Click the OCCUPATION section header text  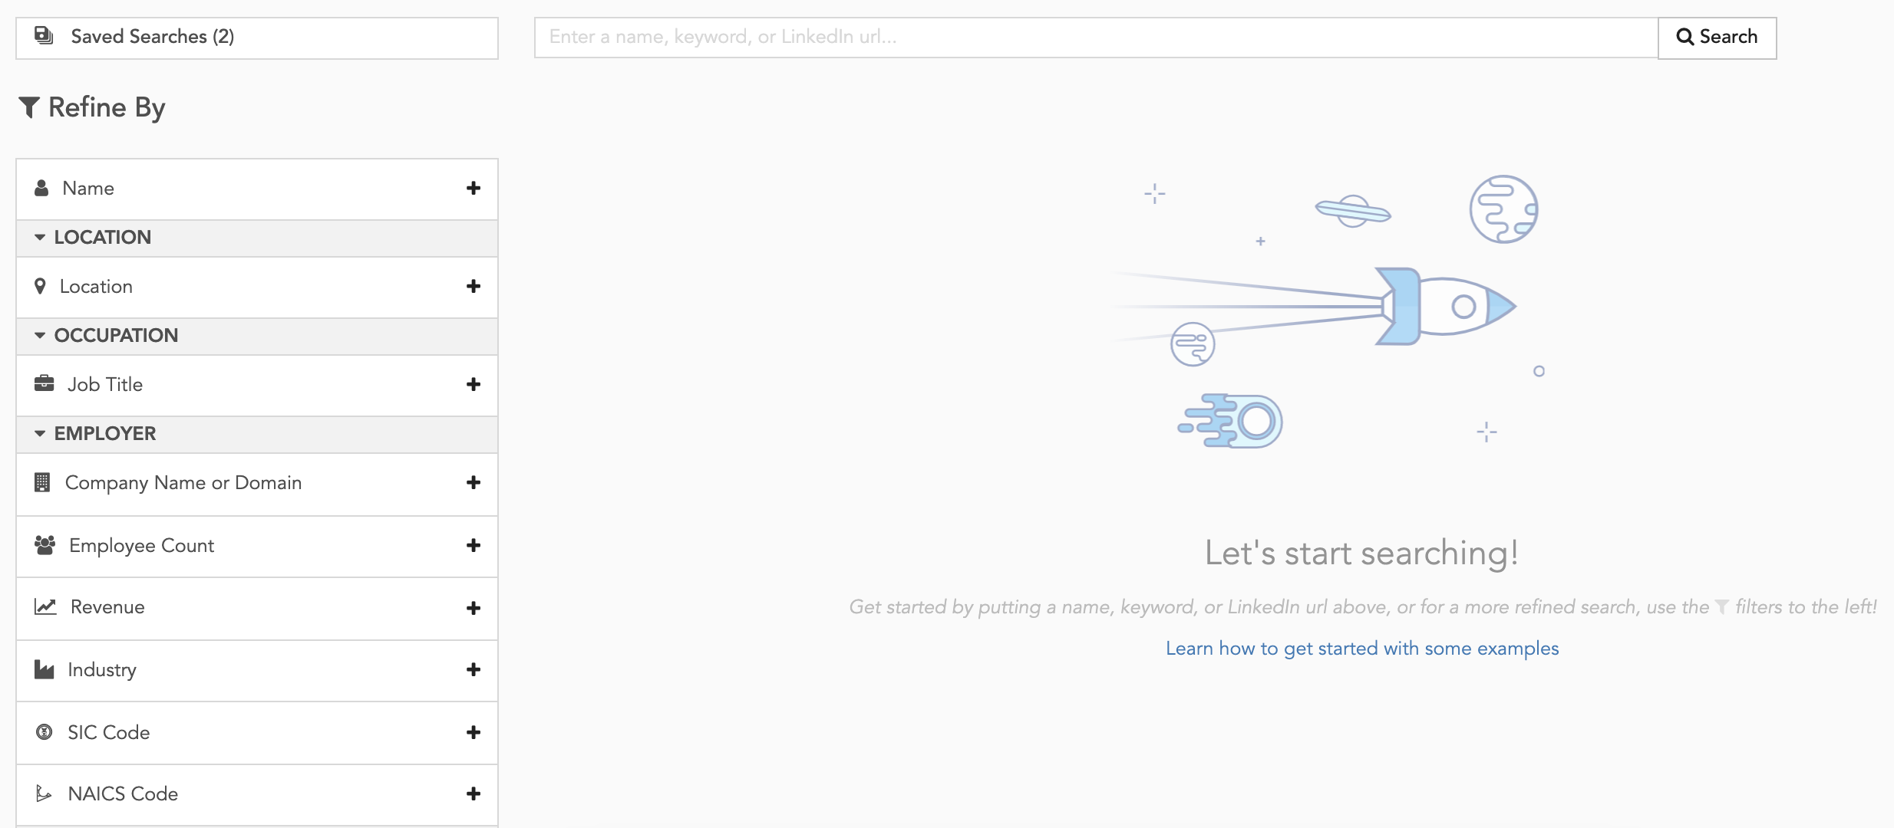coord(116,336)
